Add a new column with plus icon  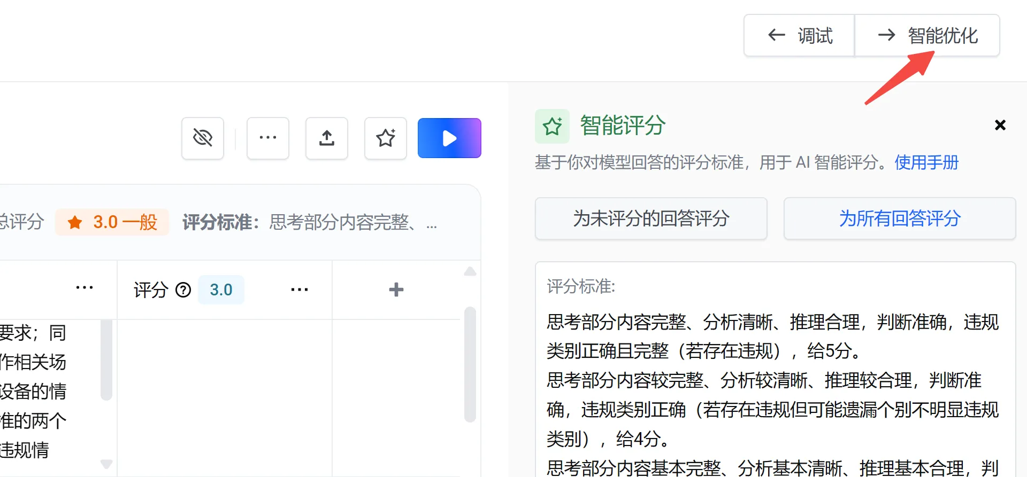click(x=396, y=290)
